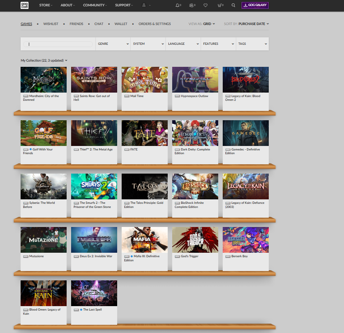Open the Mail Time cover
The width and height of the screenshot is (344, 333).
(x=144, y=80)
